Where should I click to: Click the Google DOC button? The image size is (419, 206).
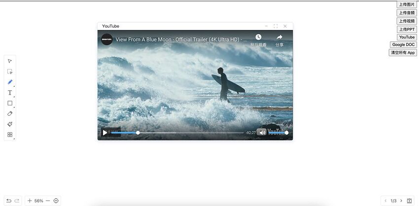(x=403, y=45)
